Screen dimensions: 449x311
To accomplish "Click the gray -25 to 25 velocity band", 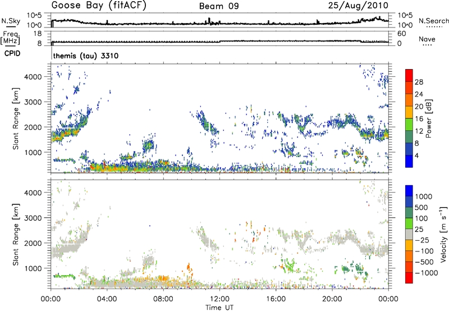I will coord(409,235).
